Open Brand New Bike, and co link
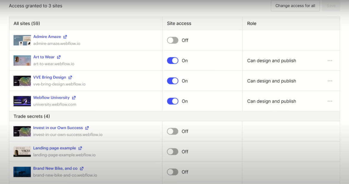This screenshot has height=184, width=349. pyautogui.click(x=55, y=168)
